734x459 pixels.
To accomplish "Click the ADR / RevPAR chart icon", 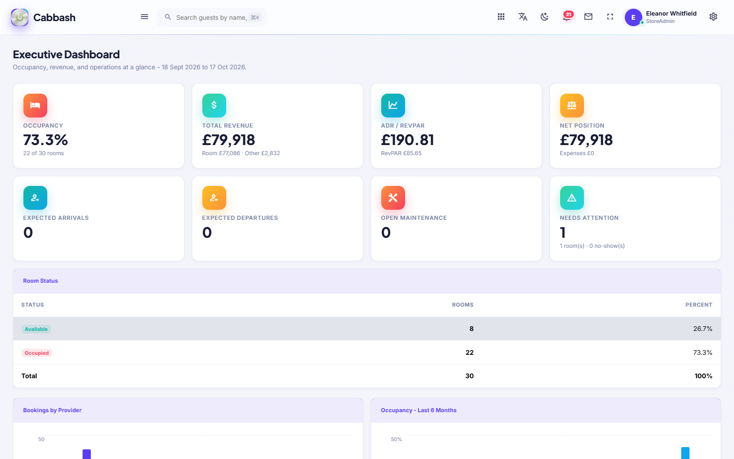I will click(x=393, y=106).
